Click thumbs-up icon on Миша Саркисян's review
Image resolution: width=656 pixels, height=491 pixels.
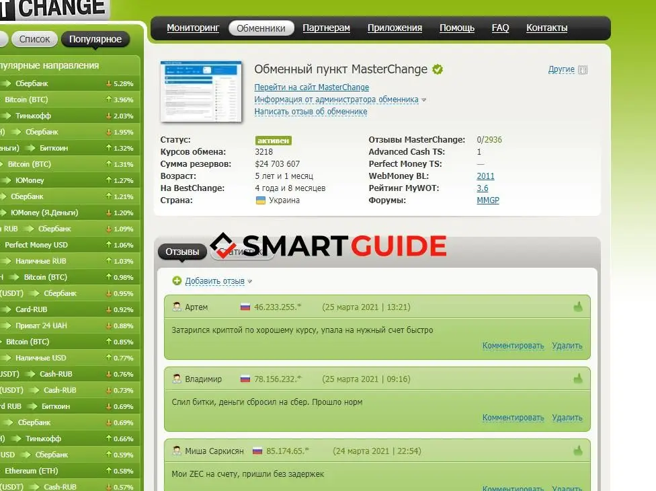point(577,451)
